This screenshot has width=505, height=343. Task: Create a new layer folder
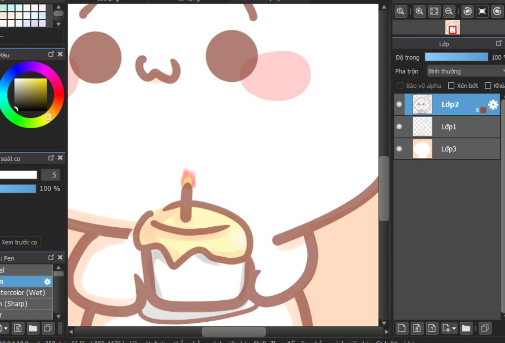pyautogui.click(x=466, y=328)
